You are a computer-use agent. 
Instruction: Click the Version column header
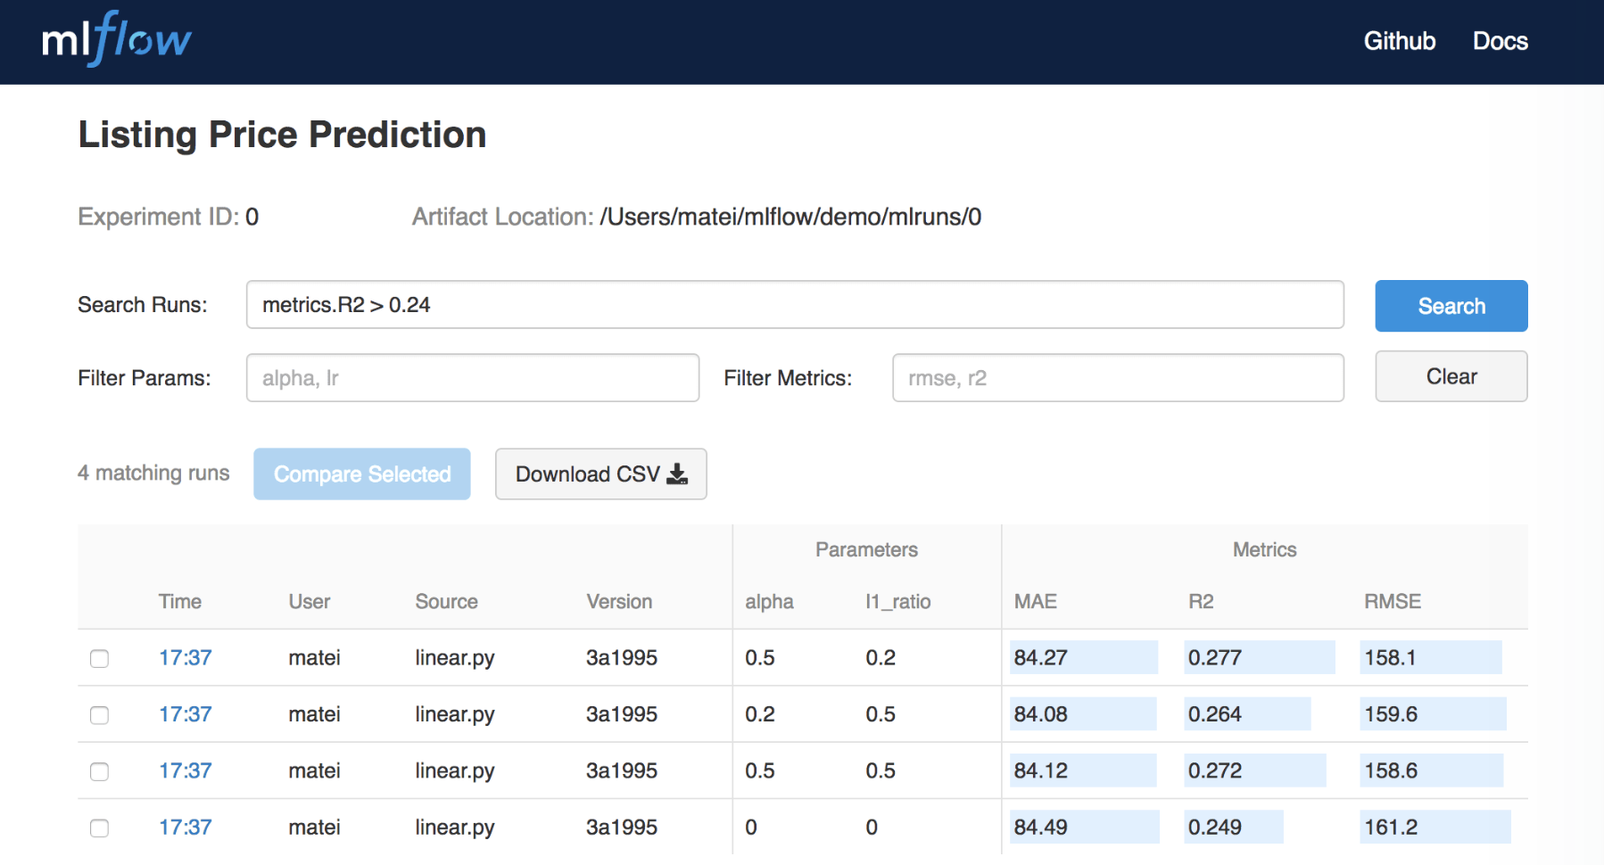[x=619, y=602]
